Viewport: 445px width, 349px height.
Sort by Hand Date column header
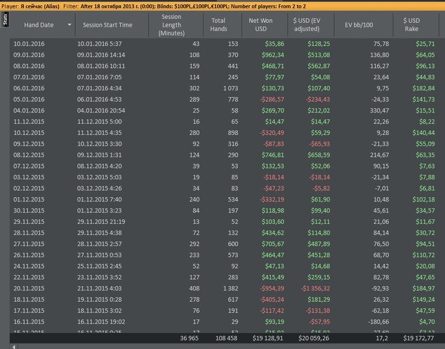pos(39,25)
